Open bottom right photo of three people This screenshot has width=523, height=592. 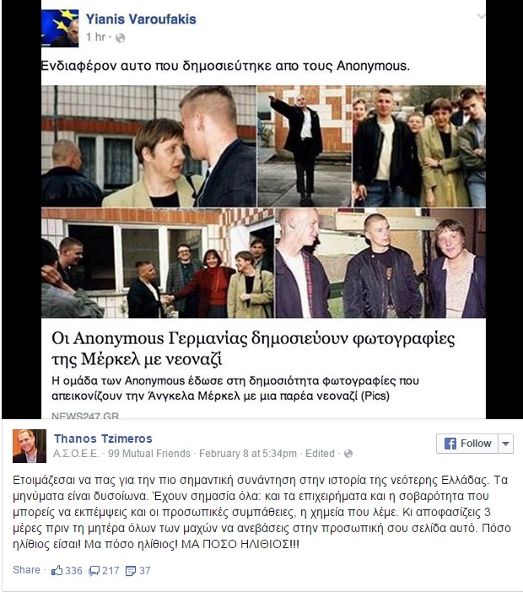(x=380, y=263)
